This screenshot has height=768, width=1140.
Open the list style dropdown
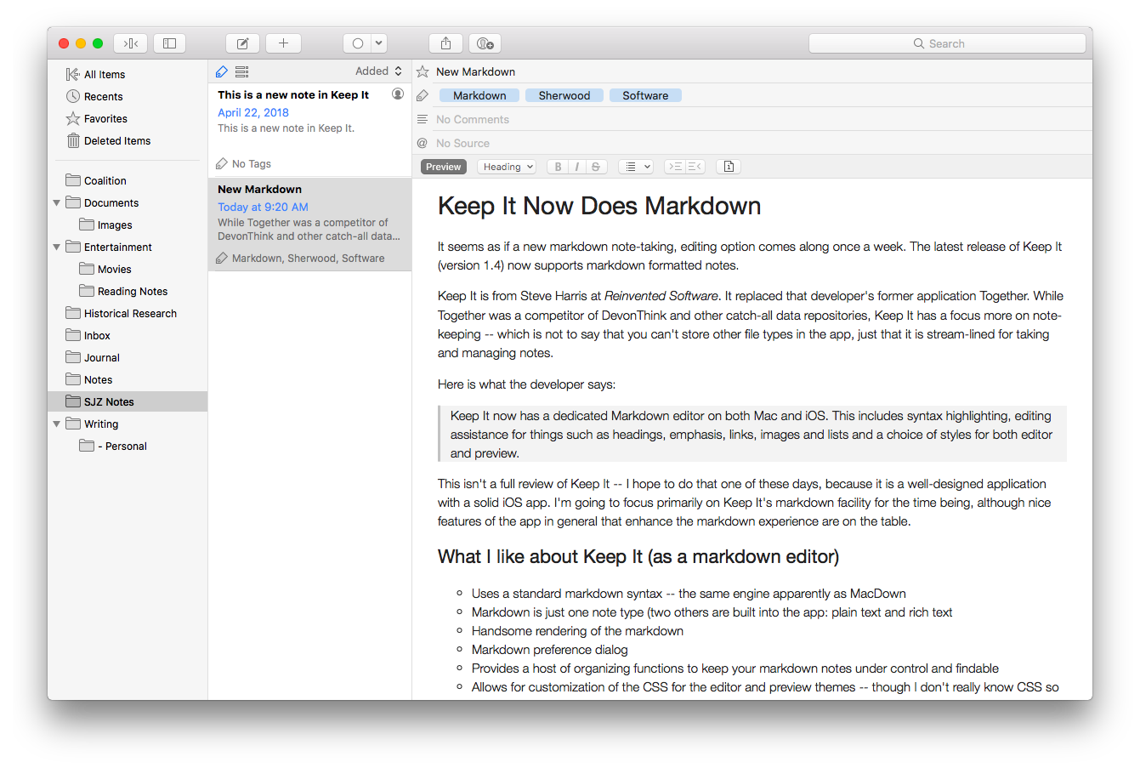pos(636,167)
